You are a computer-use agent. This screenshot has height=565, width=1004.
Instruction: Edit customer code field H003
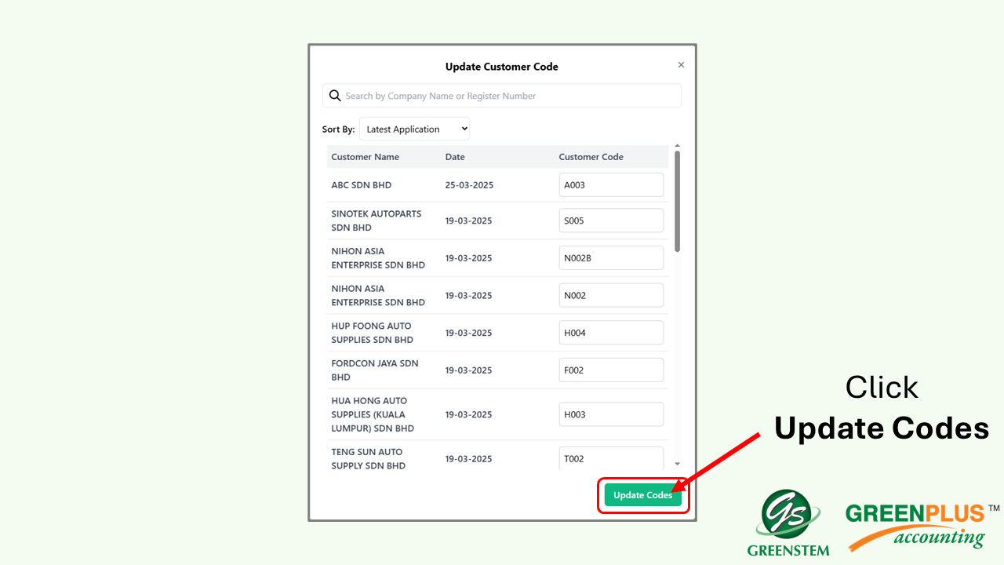(611, 414)
